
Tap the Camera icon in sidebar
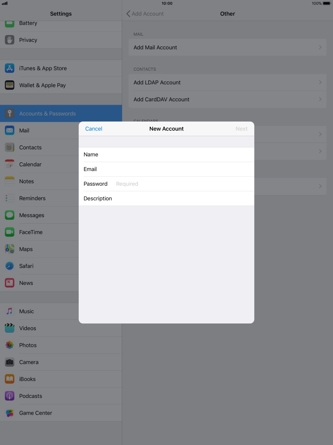click(x=10, y=362)
